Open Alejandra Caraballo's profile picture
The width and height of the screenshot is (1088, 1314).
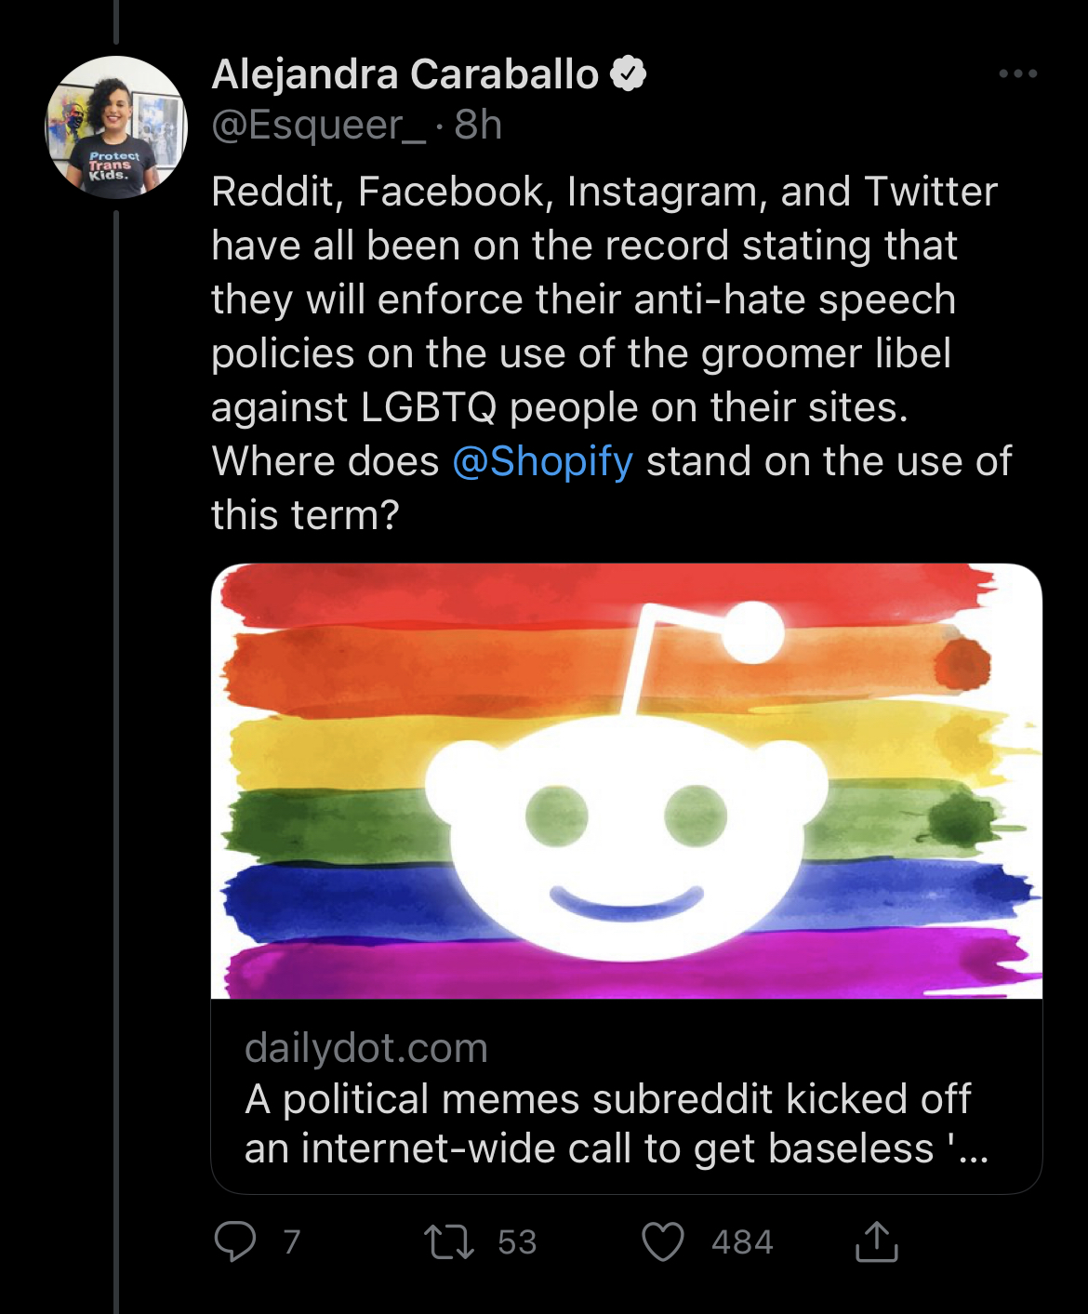click(x=116, y=127)
